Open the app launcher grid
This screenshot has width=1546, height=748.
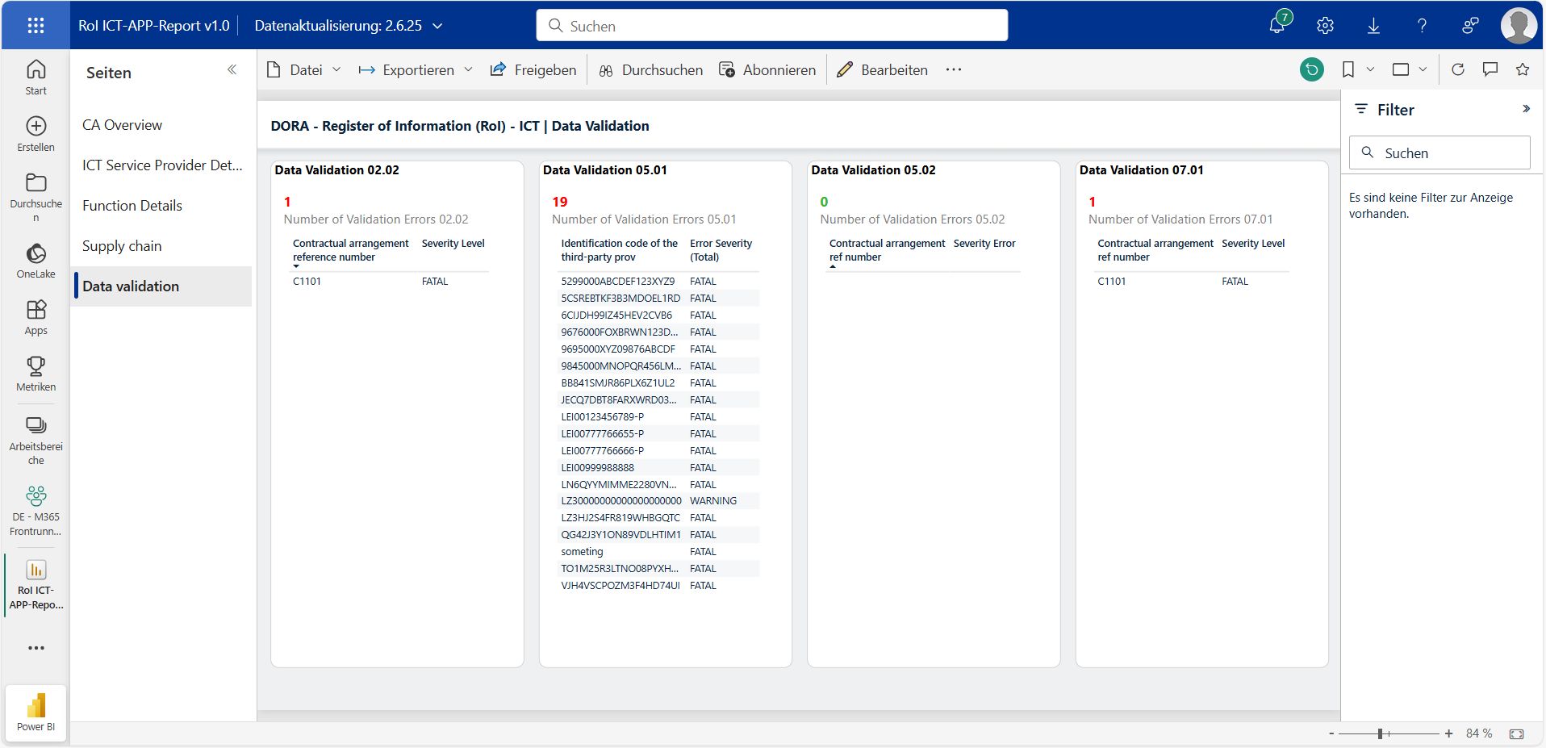point(36,26)
